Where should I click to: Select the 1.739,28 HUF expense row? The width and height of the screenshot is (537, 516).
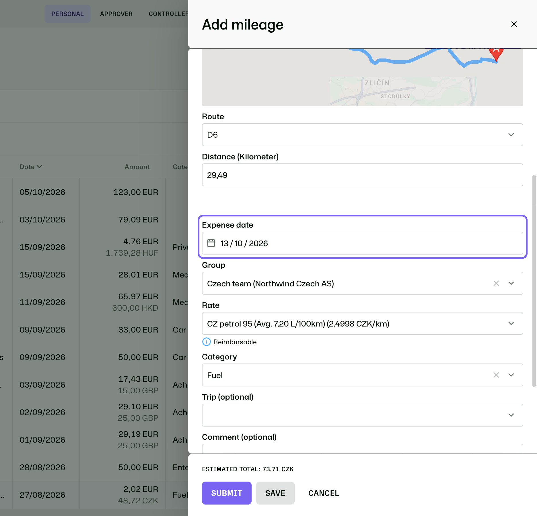(x=94, y=247)
